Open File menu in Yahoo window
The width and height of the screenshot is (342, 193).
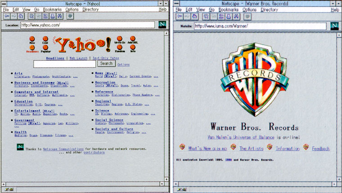point(6,9)
